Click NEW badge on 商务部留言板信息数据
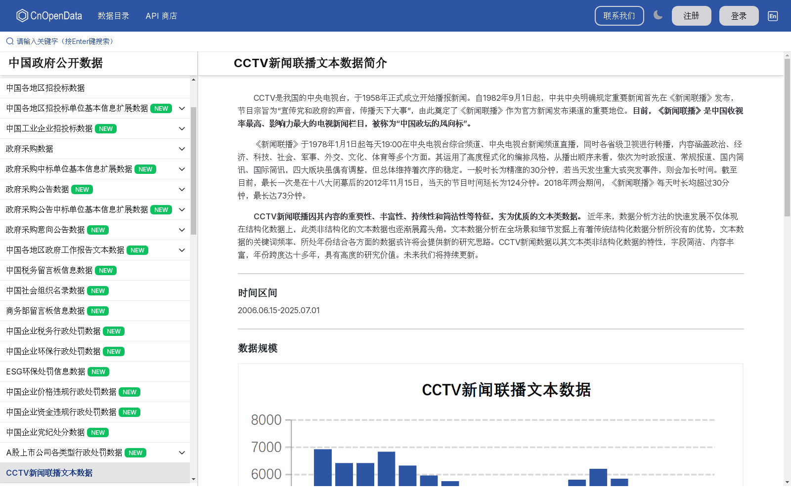Screen dimensions: 791x494 point(98,311)
